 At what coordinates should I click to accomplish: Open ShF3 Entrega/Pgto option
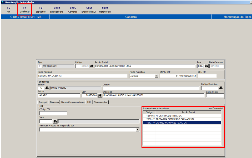point(57,10)
